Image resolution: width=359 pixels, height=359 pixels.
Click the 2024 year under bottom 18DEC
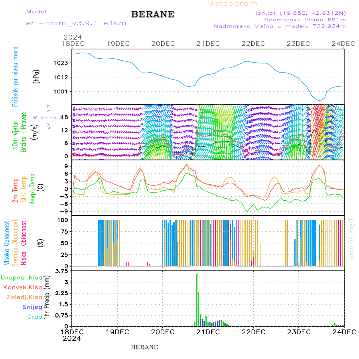click(x=72, y=339)
